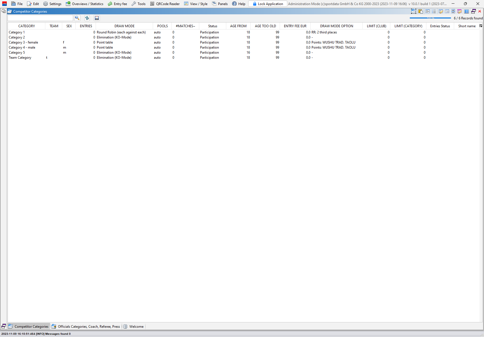484x337 pixels.
Task: Open the Overviews / Statistics menu
Action: 85,4
